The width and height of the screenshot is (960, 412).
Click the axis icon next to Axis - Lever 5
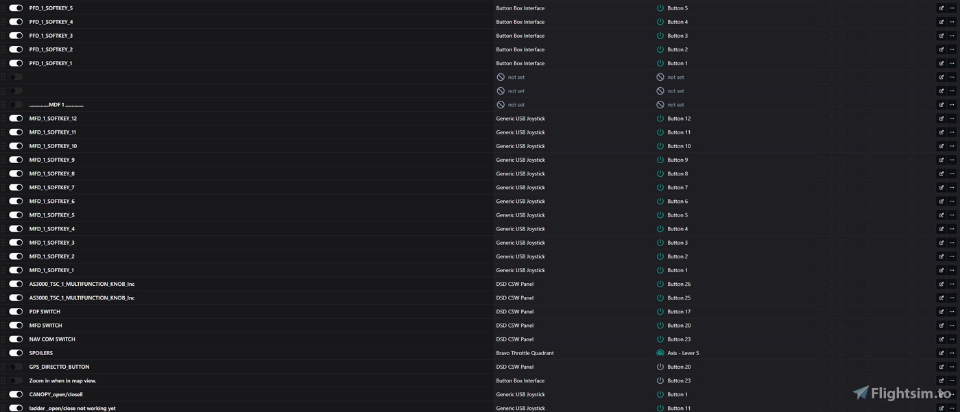[660, 353]
